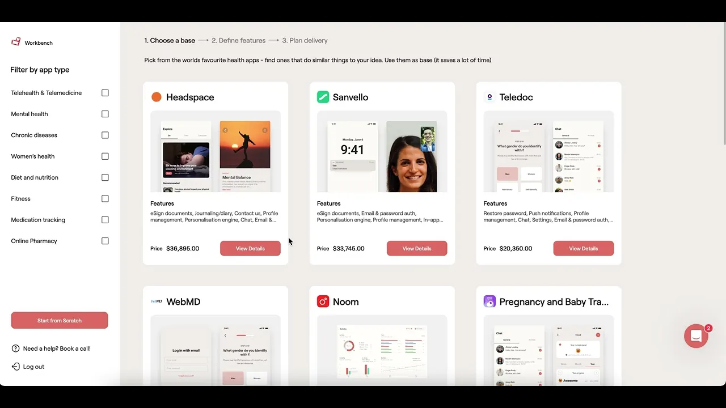Screen dimensions: 726x408
Task: Click the WebMD logo icon
Action: [x=157, y=301]
